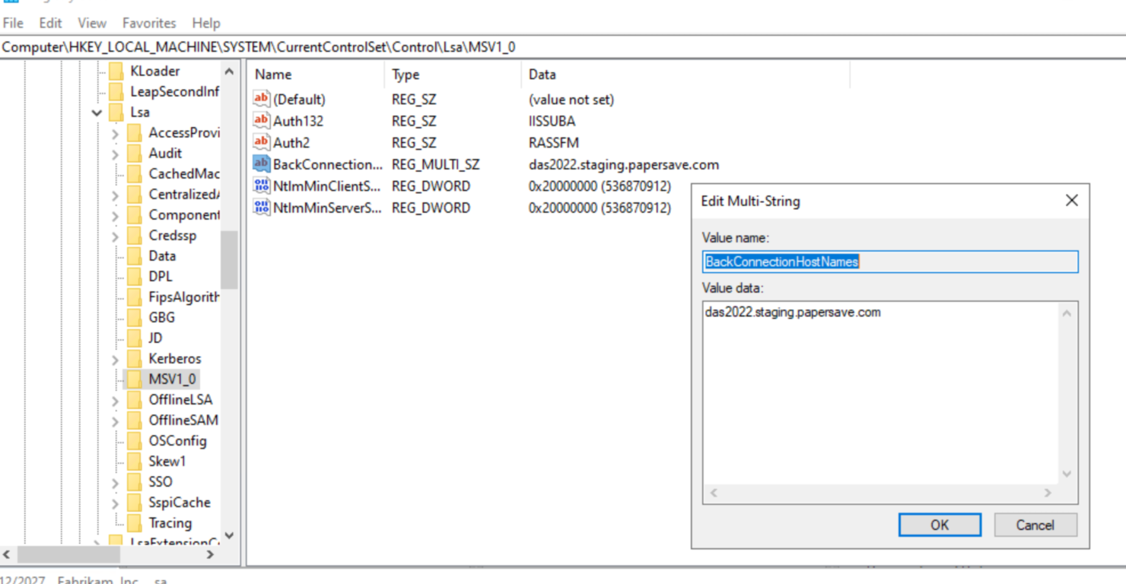Click the Auth132 string value icon
The width and height of the screenshot is (1126, 584).
point(262,120)
